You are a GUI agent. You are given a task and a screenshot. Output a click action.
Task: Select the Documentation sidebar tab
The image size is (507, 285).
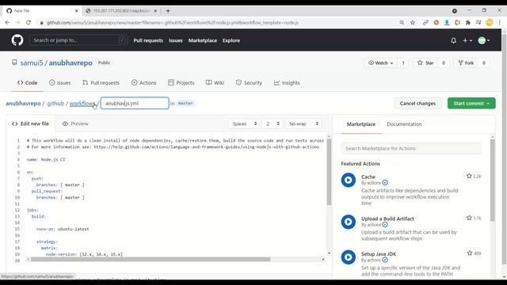point(404,124)
